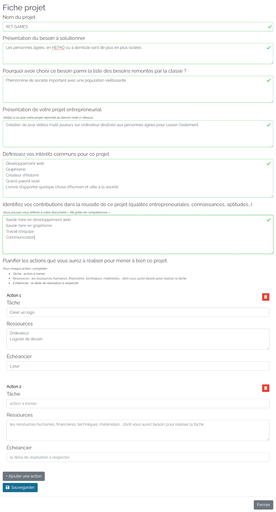Delete Action 1 with the red trash icon
276x512 pixels.
[x=266, y=297]
